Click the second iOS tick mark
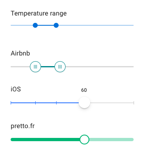The image size is (150, 153). (36, 103)
